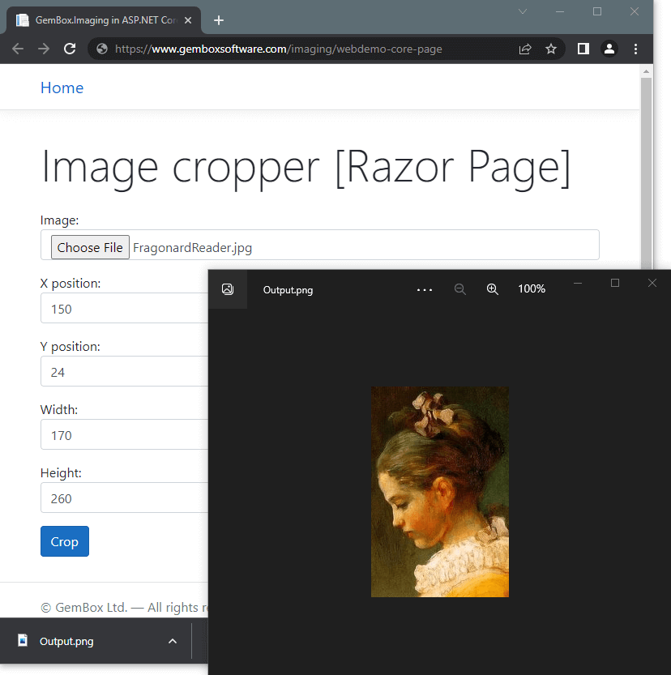Click the address bar URL
This screenshot has height=675, width=671.
pyautogui.click(x=279, y=49)
